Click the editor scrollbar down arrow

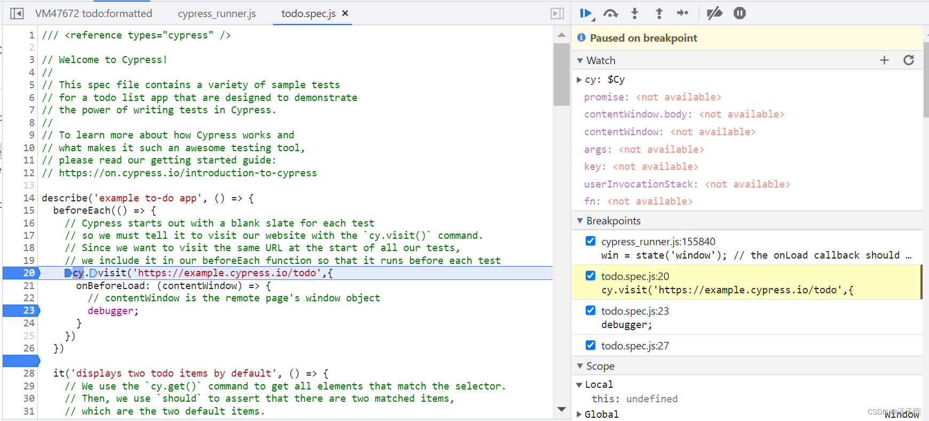click(561, 409)
